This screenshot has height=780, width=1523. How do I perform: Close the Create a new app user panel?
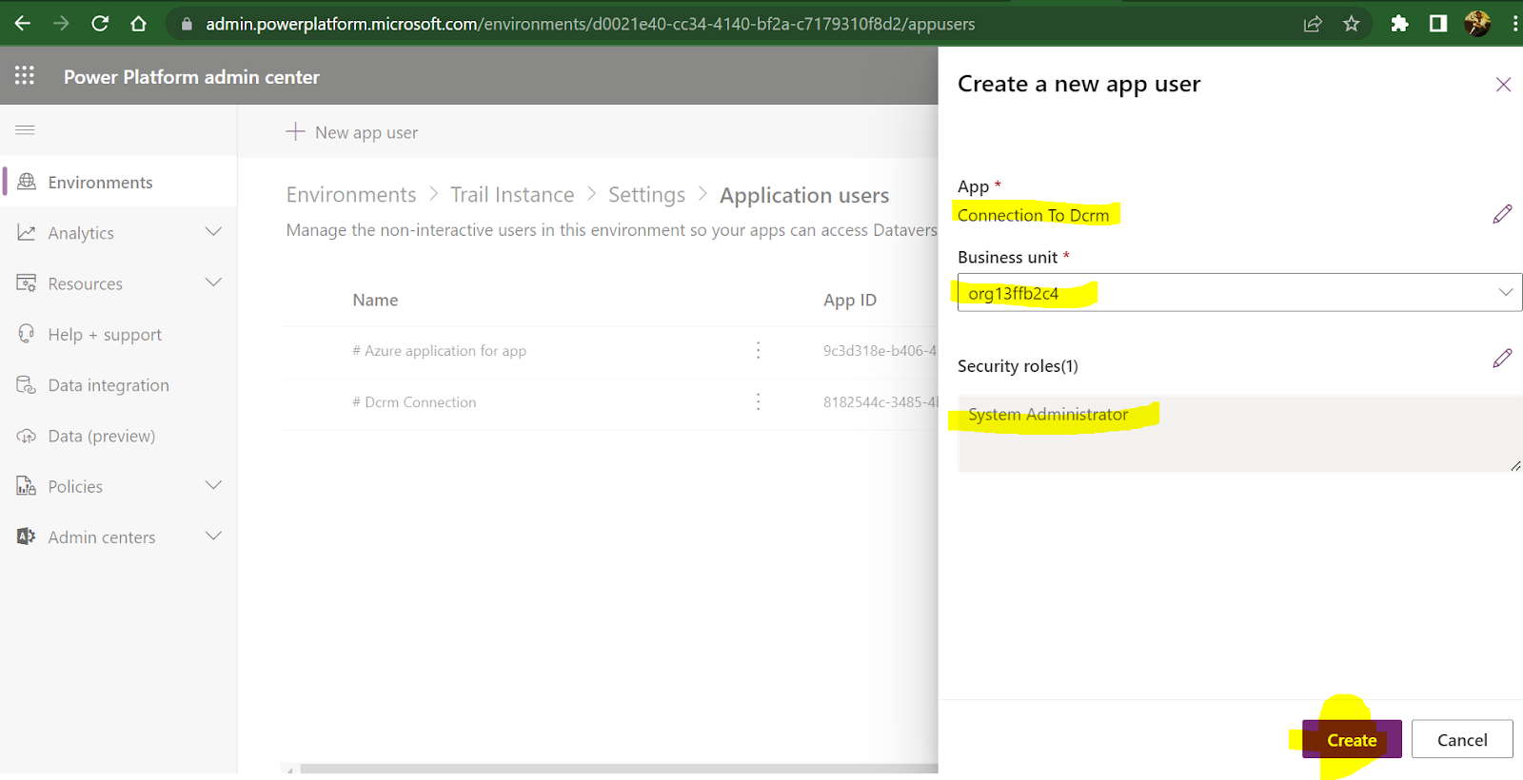[x=1503, y=85]
